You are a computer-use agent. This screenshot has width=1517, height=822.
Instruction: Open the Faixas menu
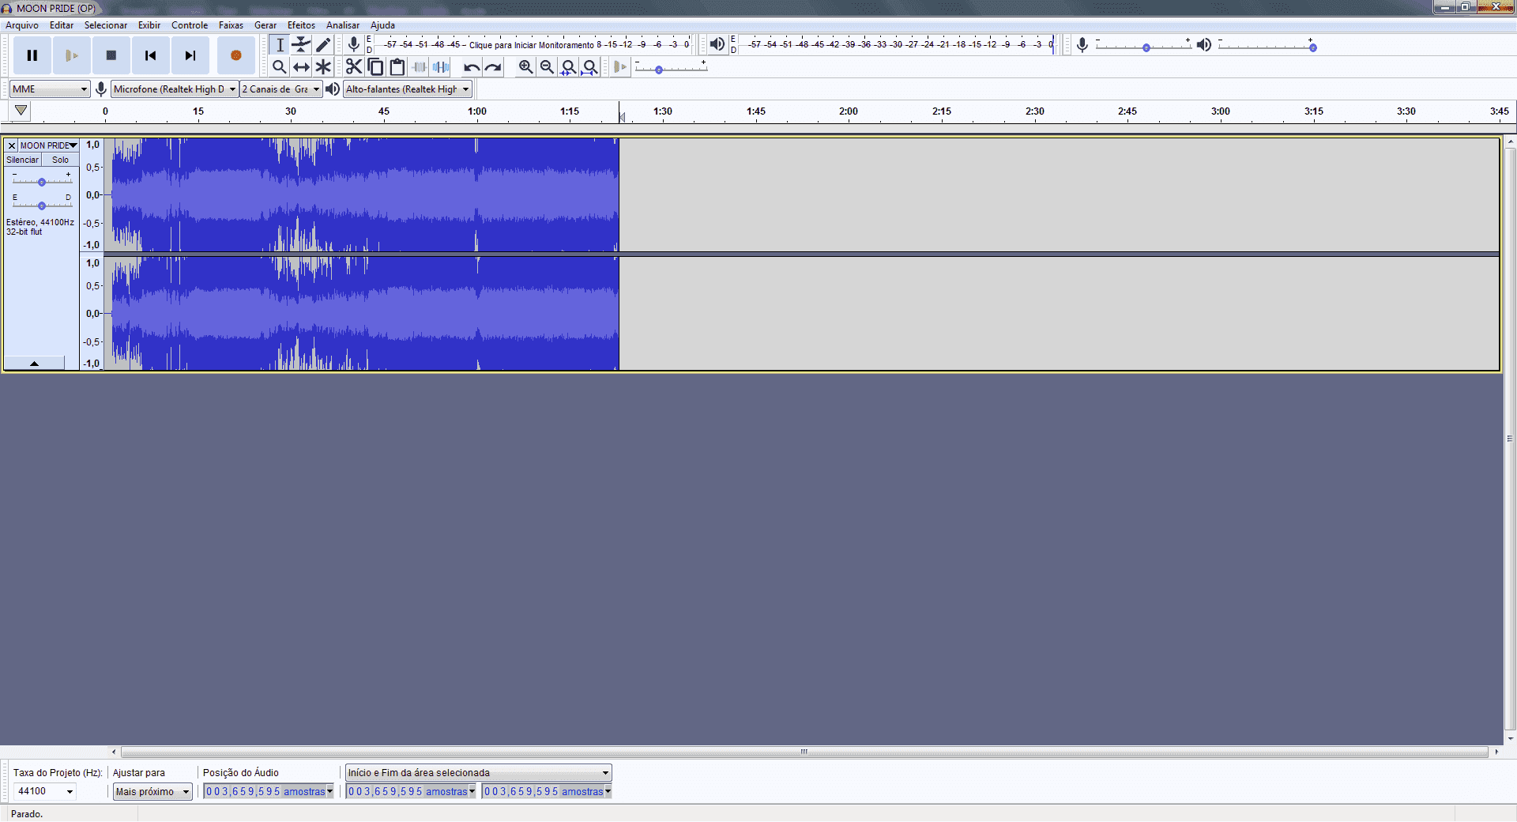tap(231, 25)
